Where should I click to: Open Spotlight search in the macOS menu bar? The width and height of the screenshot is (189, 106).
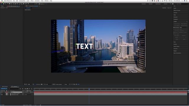point(182,1)
